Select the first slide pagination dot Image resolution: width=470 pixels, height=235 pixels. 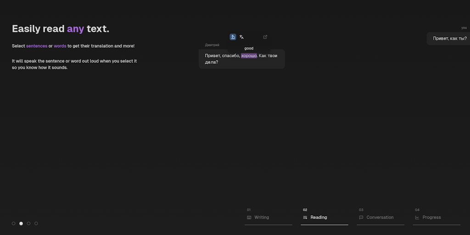[x=13, y=224]
